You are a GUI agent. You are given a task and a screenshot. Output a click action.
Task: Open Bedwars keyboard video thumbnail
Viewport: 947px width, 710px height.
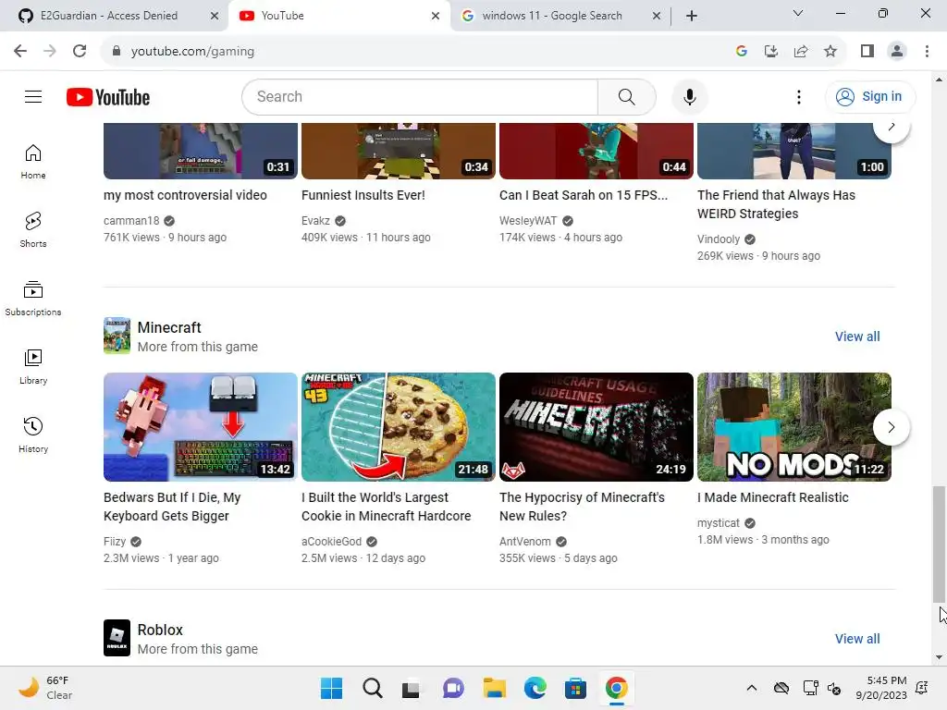point(201,427)
